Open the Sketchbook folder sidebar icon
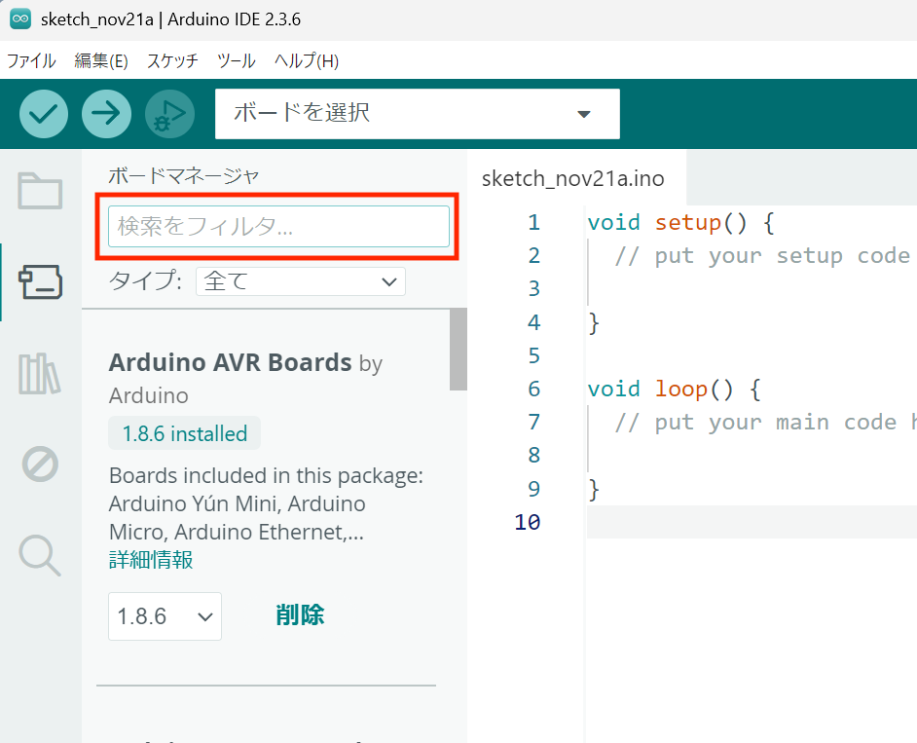Screen dimensions: 917x743 [x=40, y=191]
